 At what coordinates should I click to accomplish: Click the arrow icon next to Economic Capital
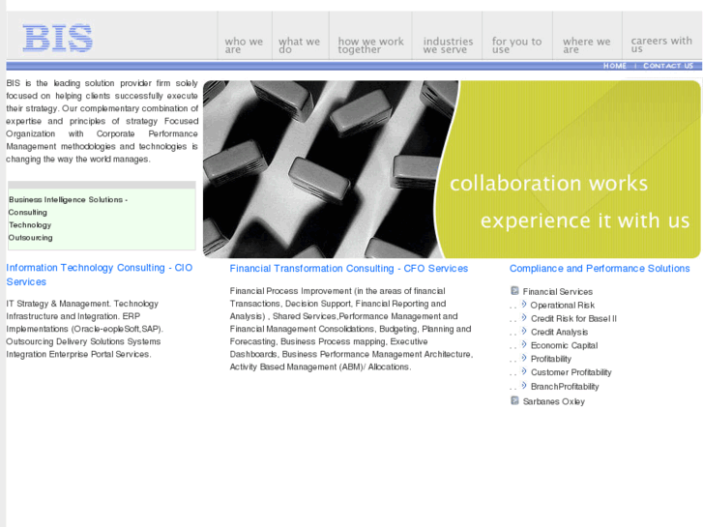click(524, 344)
